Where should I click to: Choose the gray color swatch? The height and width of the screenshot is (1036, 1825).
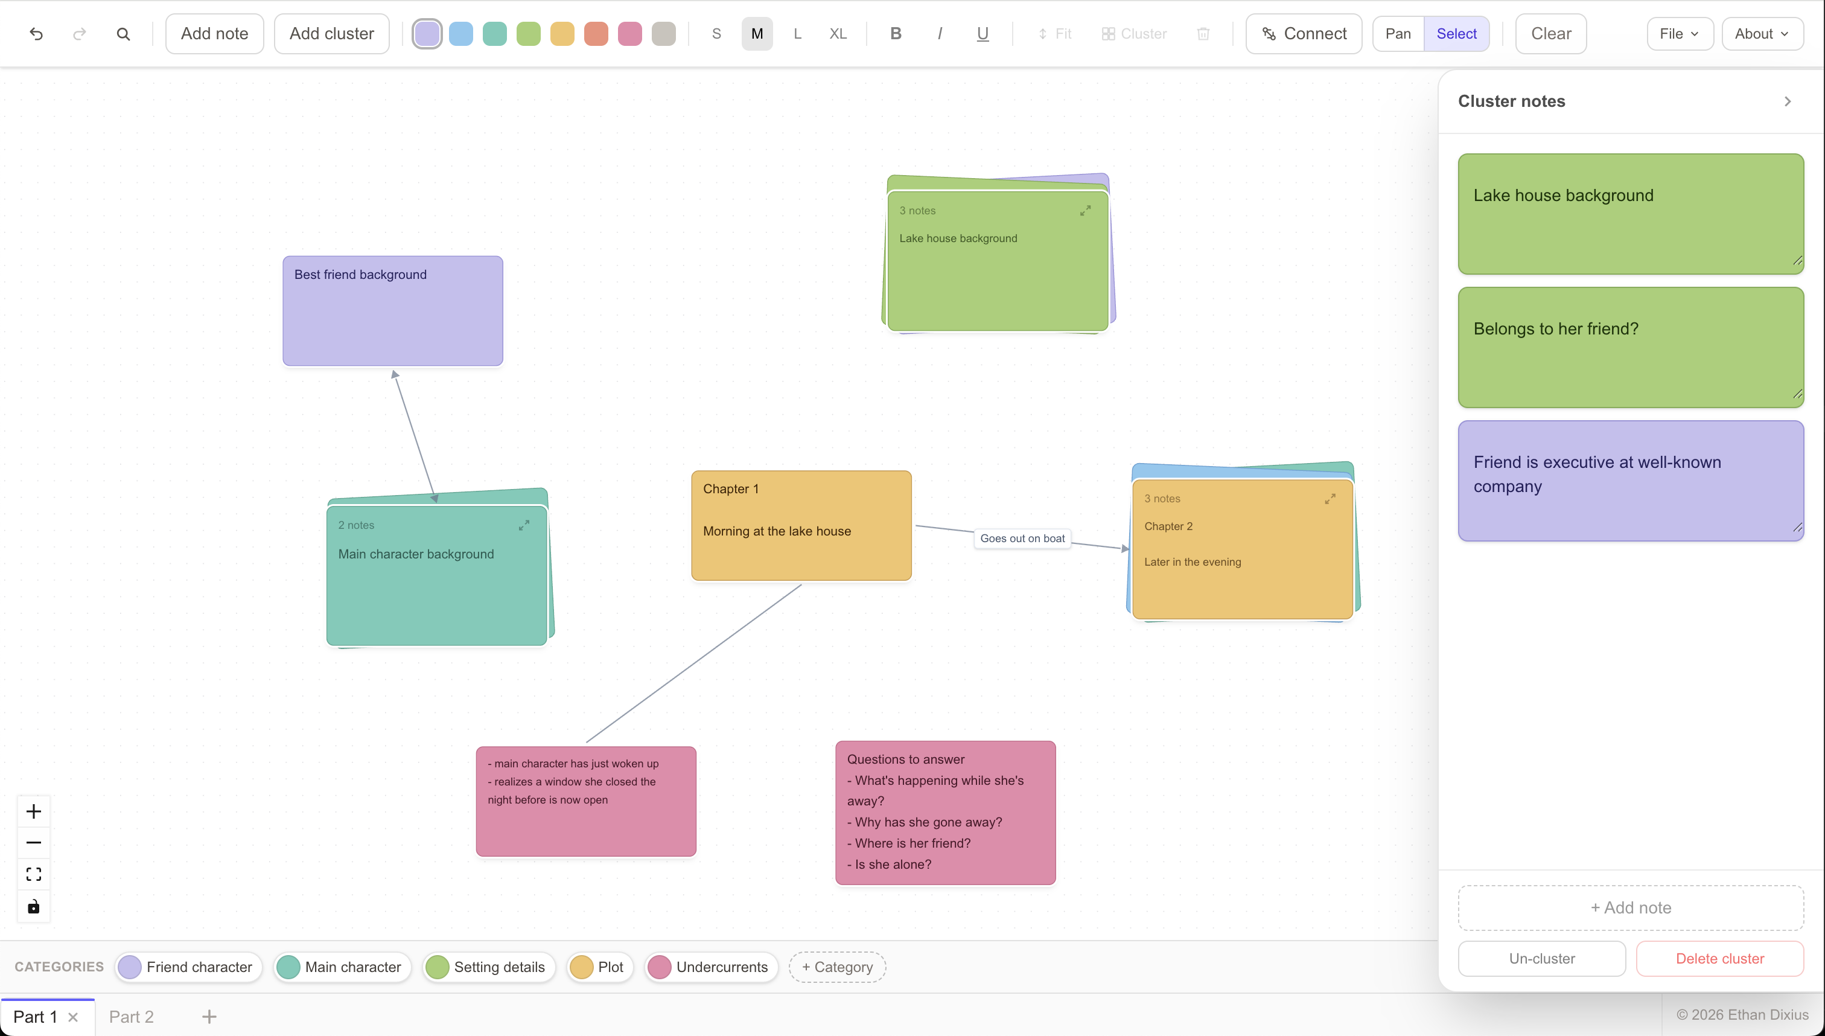664,33
